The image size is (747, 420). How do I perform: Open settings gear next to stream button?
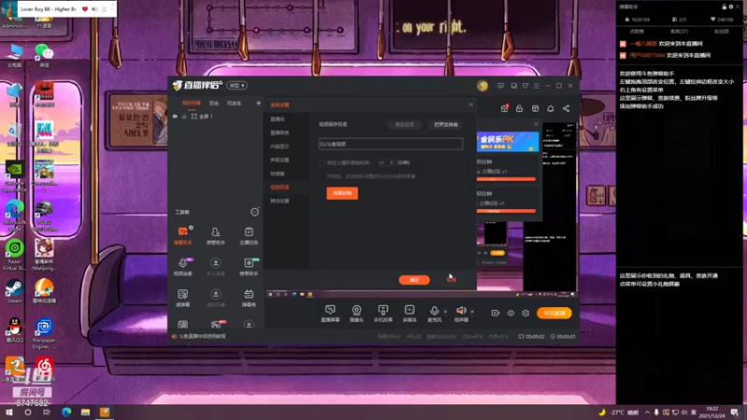click(x=526, y=313)
